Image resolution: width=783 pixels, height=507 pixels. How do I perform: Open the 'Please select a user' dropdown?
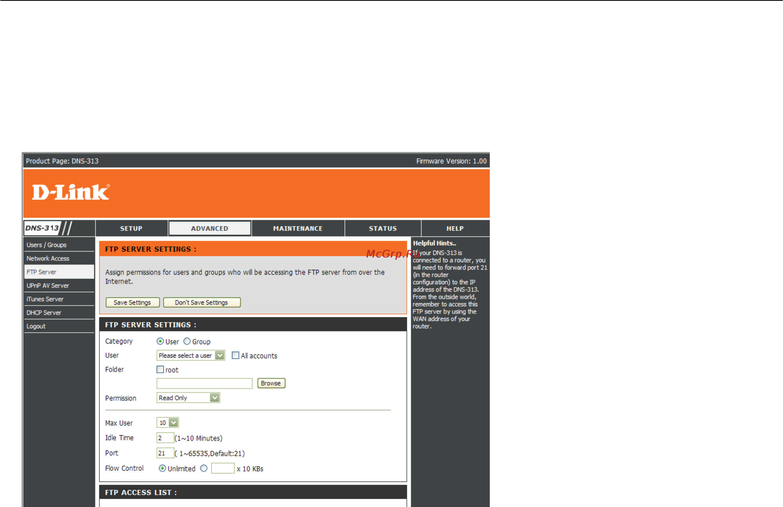[x=191, y=355]
